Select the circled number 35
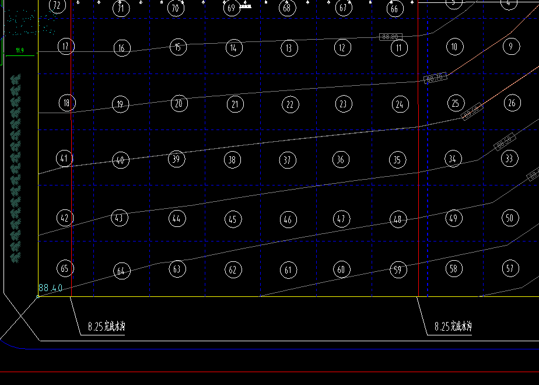The image size is (539, 385). [x=397, y=160]
